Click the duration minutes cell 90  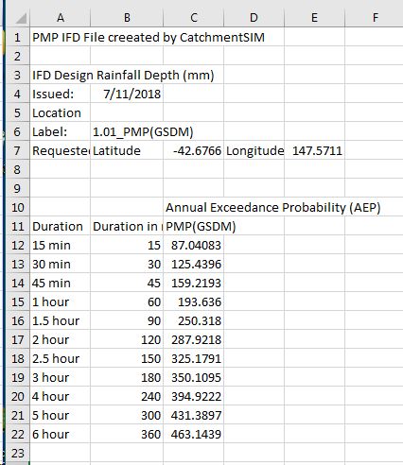pos(127,320)
